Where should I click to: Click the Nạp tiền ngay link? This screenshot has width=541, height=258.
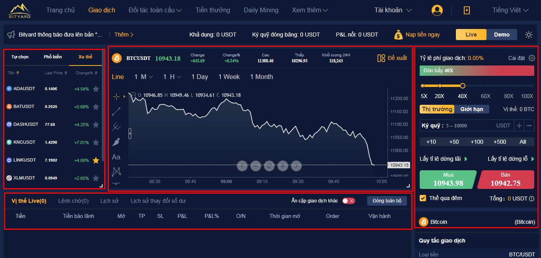422,35
